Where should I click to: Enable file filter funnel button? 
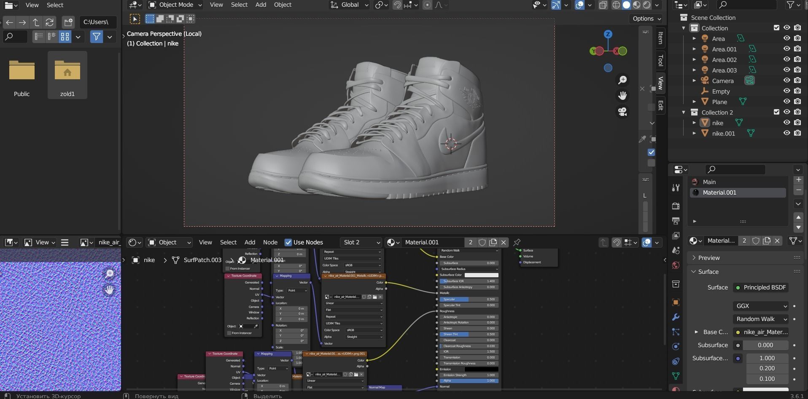click(96, 37)
